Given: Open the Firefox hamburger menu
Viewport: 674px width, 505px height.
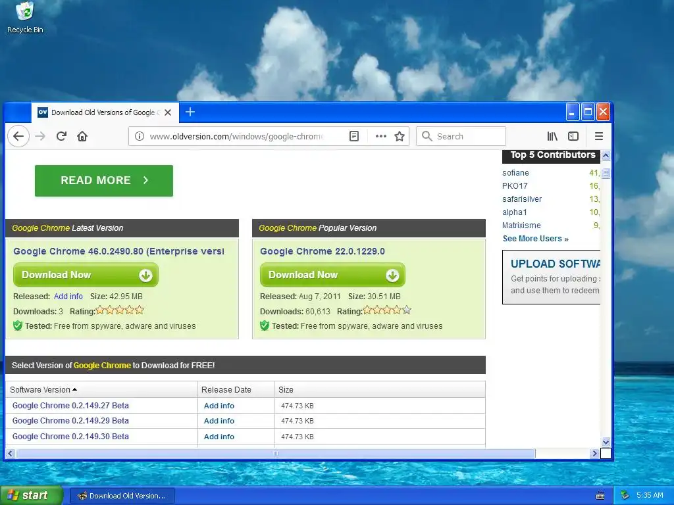Looking at the screenshot, I should tap(599, 136).
